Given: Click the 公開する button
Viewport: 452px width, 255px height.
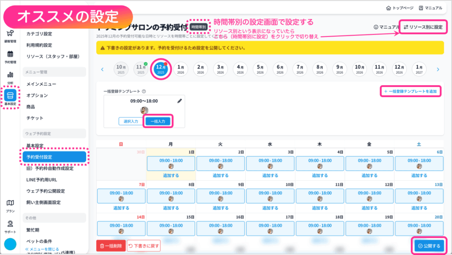Looking at the screenshot, I should pyautogui.click(x=429, y=246).
